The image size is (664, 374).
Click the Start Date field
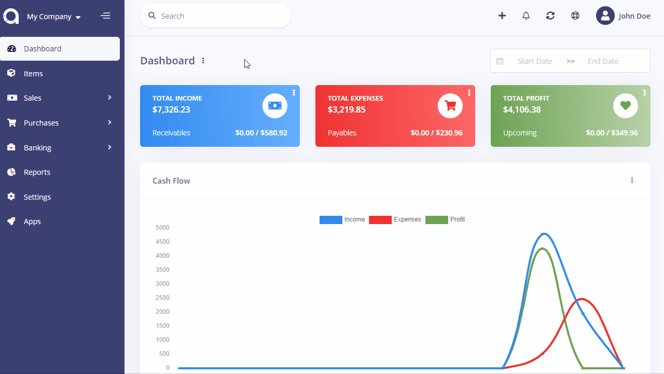(534, 61)
